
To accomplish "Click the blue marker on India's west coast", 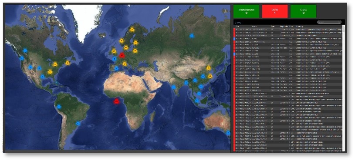I will pos(174,87).
